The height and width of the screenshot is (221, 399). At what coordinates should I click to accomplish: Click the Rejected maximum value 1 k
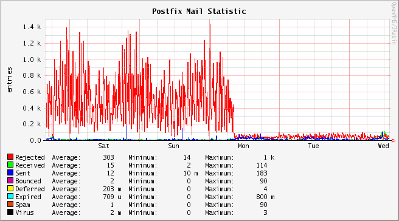pyautogui.click(x=269, y=157)
